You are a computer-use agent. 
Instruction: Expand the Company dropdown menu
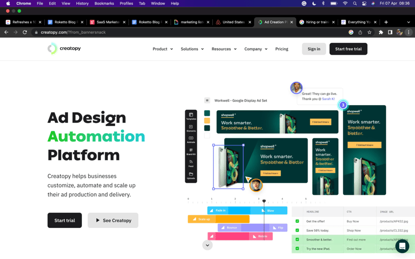click(x=256, y=49)
